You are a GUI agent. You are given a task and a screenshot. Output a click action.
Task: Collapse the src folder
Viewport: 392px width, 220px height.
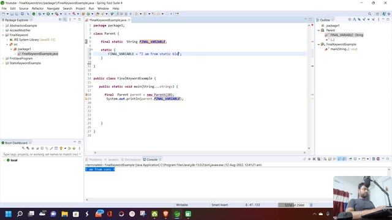coord(7,45)
